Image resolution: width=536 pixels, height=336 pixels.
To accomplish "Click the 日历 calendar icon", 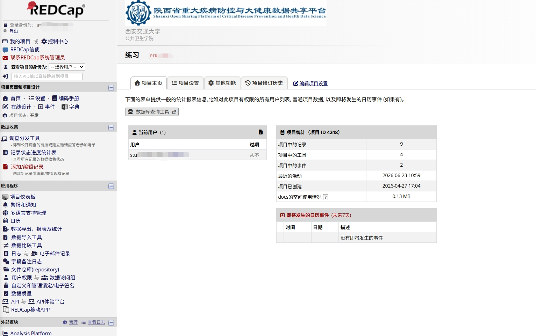I will [x=5, y=221].
